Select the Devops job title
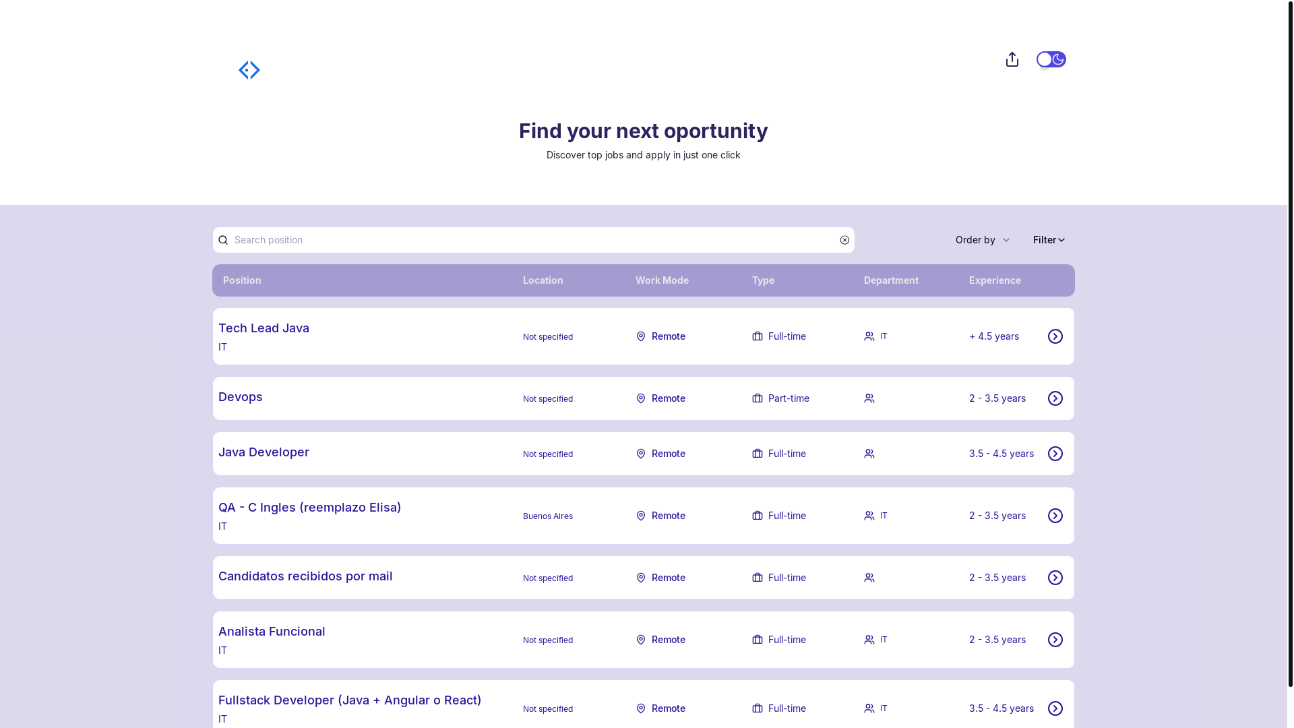The width and height of the screenshot is (1294, 728). point(241,397)
